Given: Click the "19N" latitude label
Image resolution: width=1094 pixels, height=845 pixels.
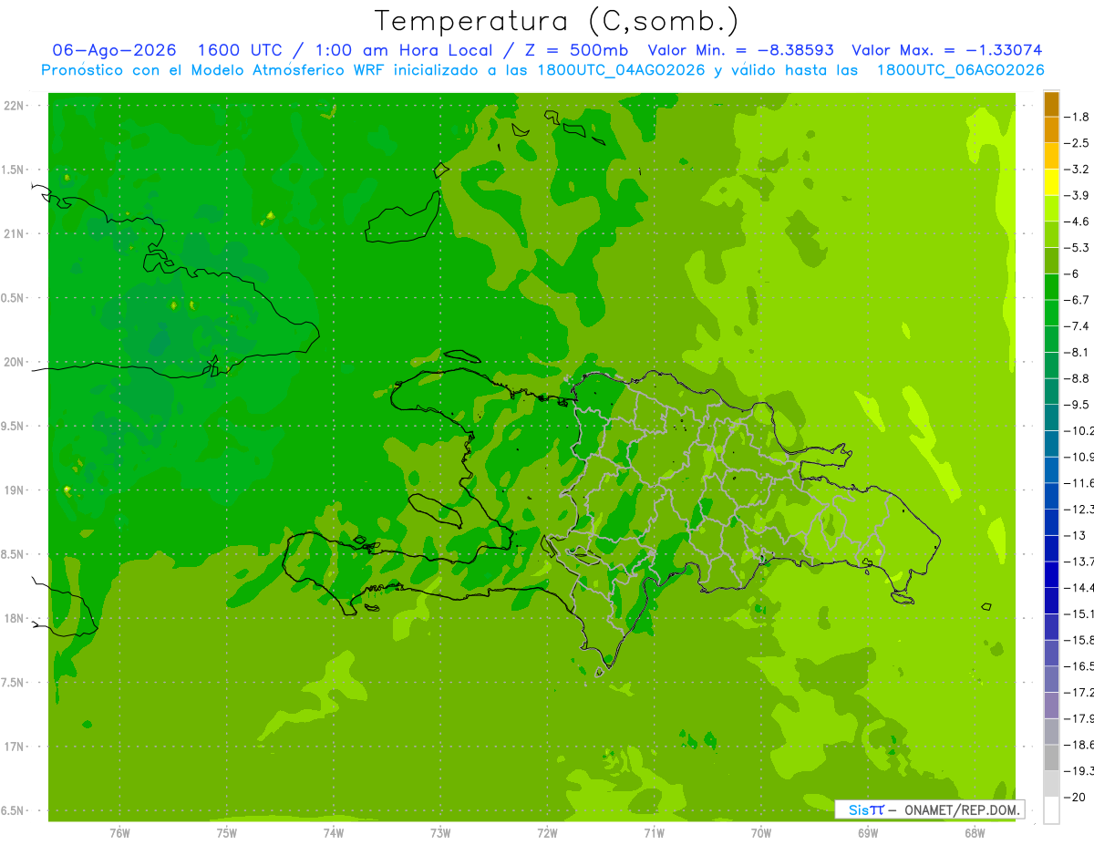Looking at the screenshot, I should (x=14, y=490).
